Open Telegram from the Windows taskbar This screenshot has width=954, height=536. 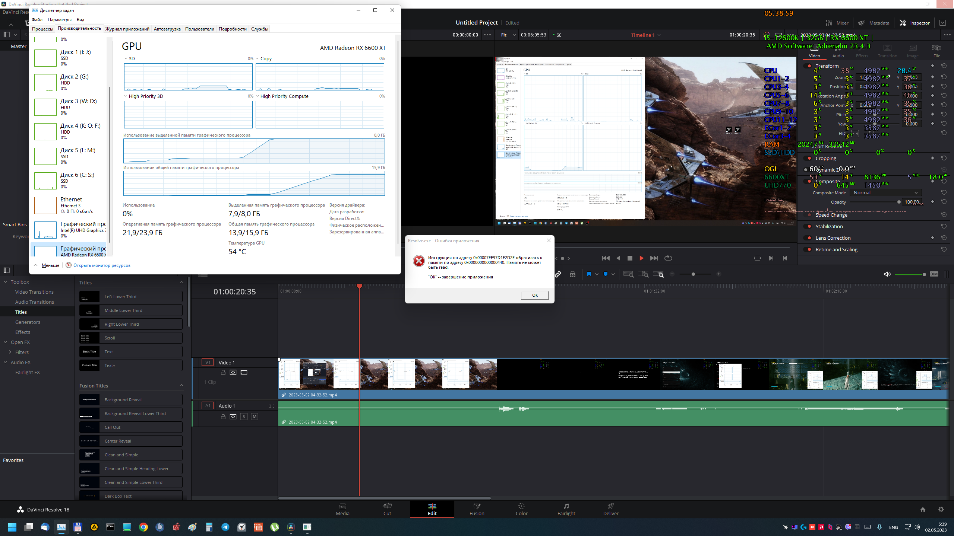point(225,527)
